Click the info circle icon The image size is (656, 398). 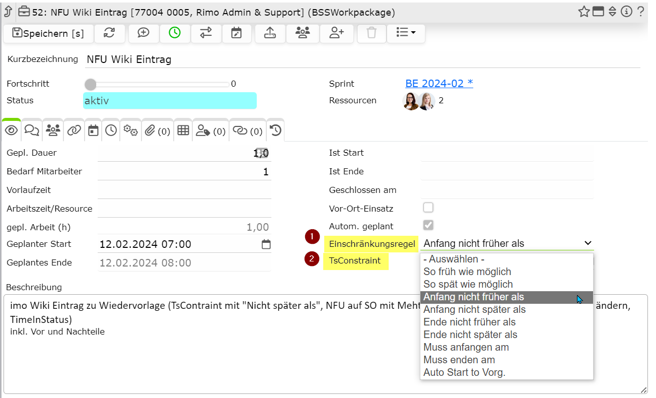626,12
